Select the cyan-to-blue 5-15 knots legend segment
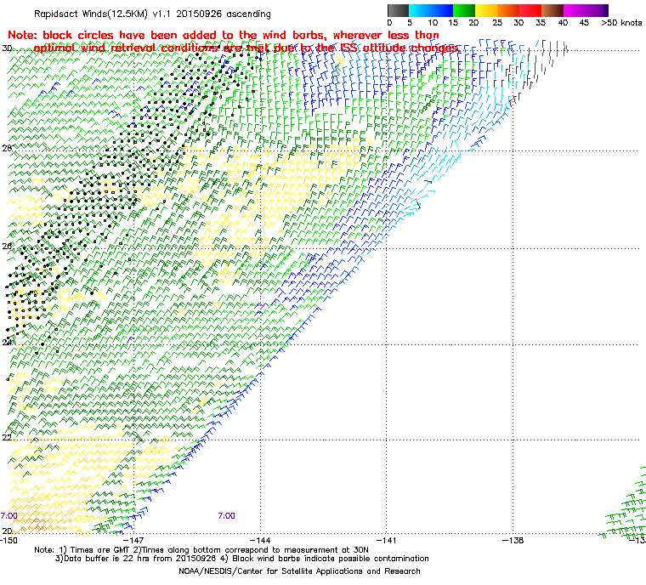This screenshot has height=585, width=646. pos(431,10)
